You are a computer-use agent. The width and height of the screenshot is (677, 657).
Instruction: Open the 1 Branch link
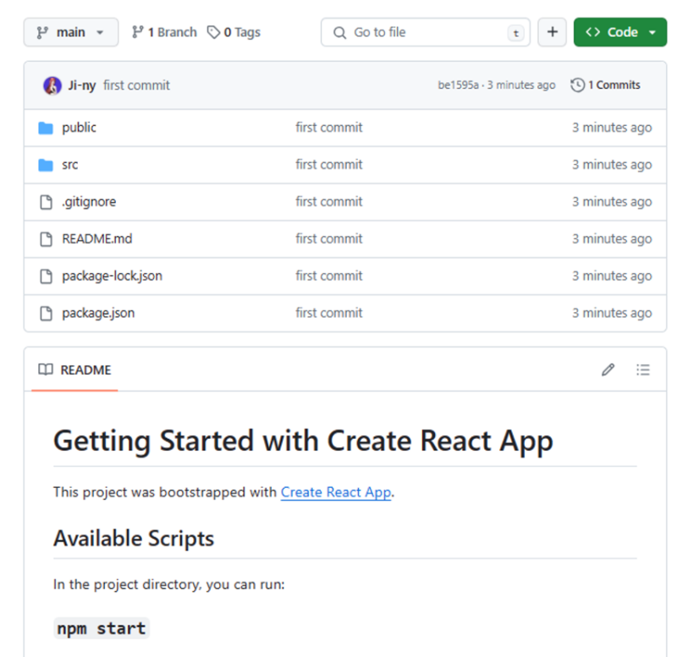click(x=164, y=32)
